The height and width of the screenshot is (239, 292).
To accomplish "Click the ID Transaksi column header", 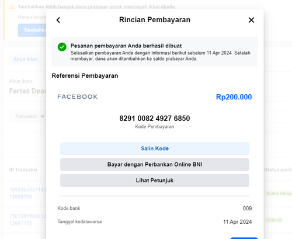I will [23, 169].
